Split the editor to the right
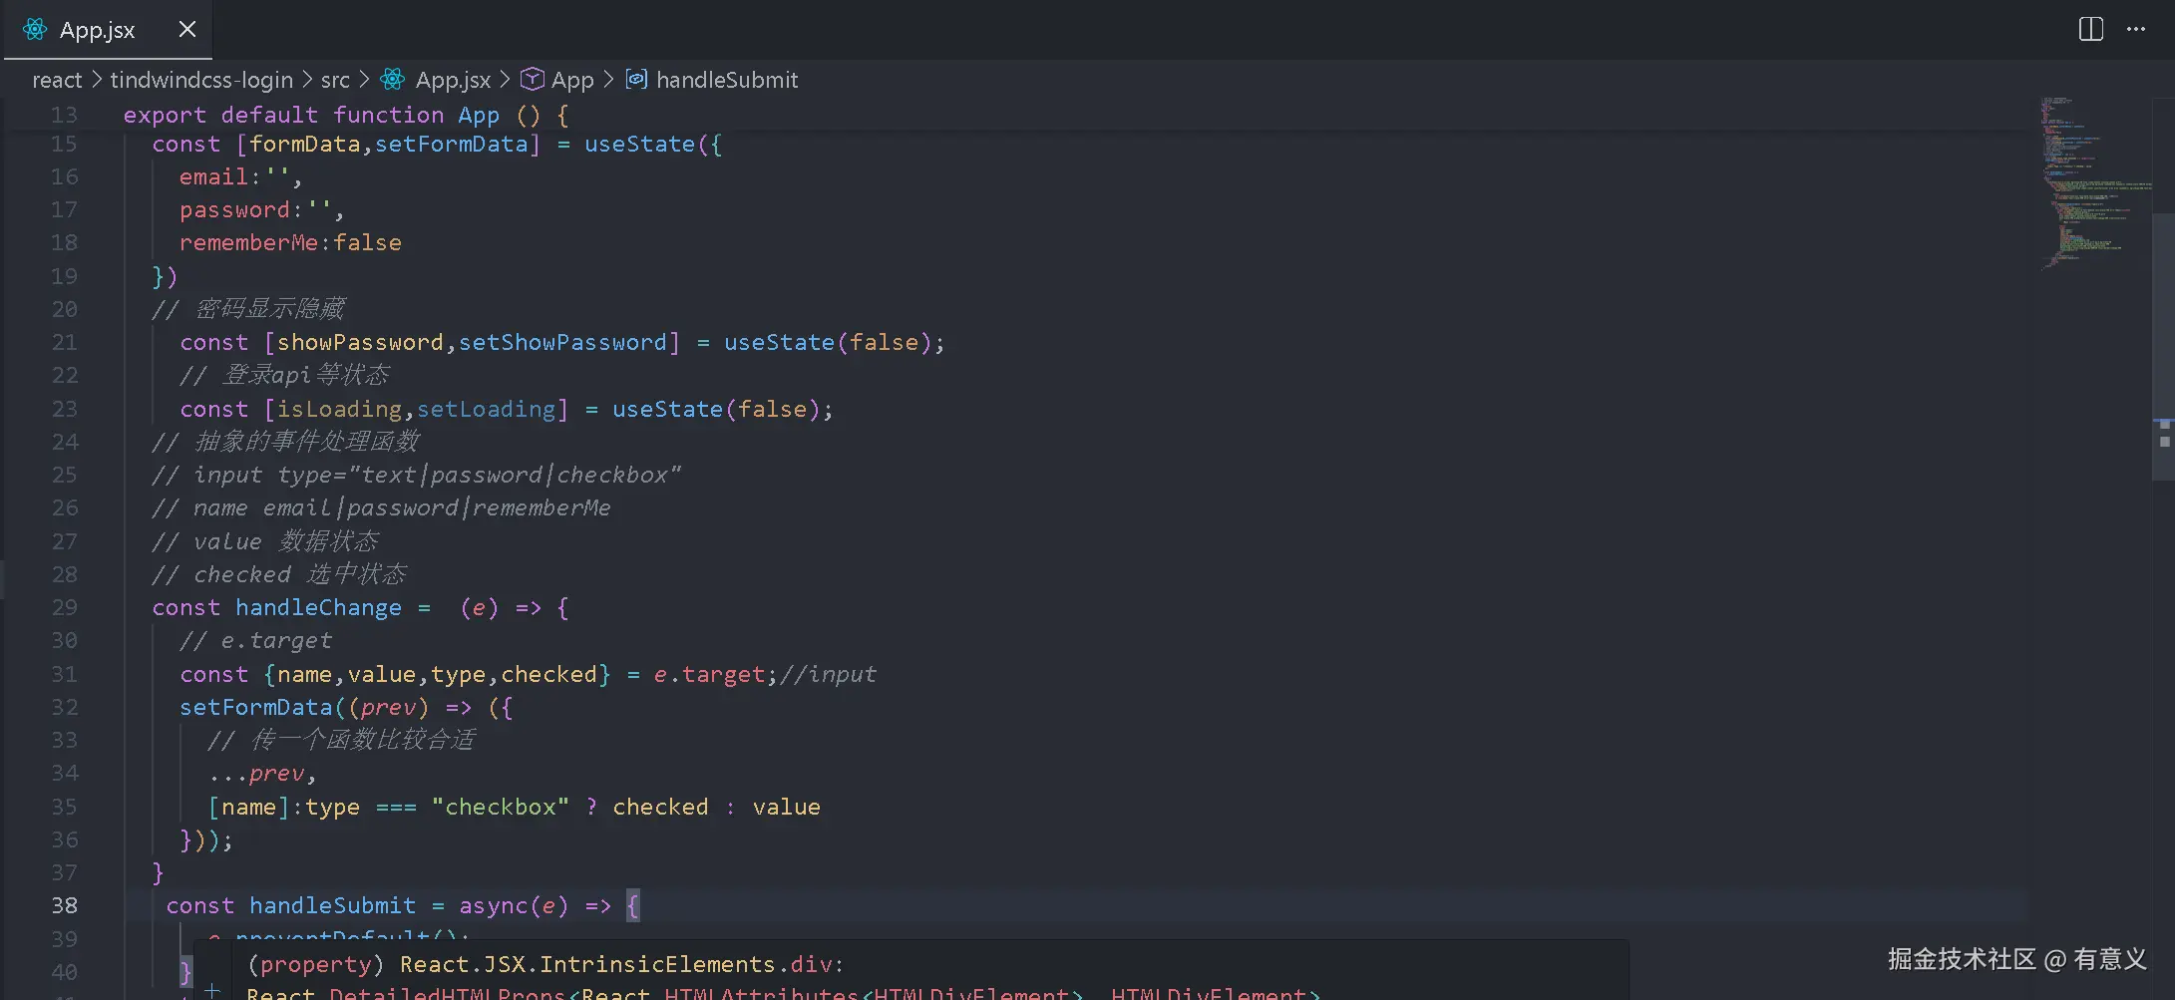The width and height of the screenshot is (2175, 1000). 2091,30
